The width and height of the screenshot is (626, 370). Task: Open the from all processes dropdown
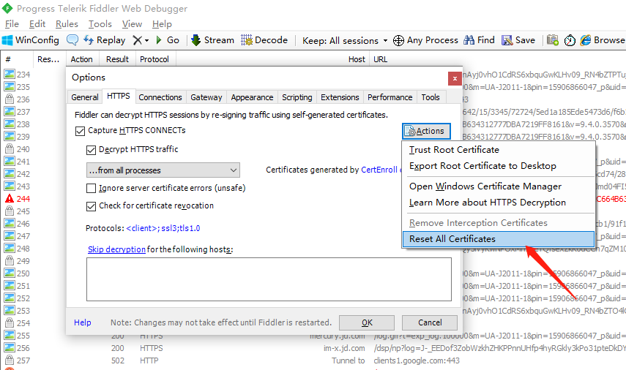tap(163, 170)
